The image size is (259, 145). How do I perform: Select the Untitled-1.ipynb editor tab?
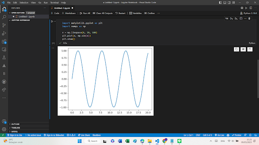(x=62, y=8)
